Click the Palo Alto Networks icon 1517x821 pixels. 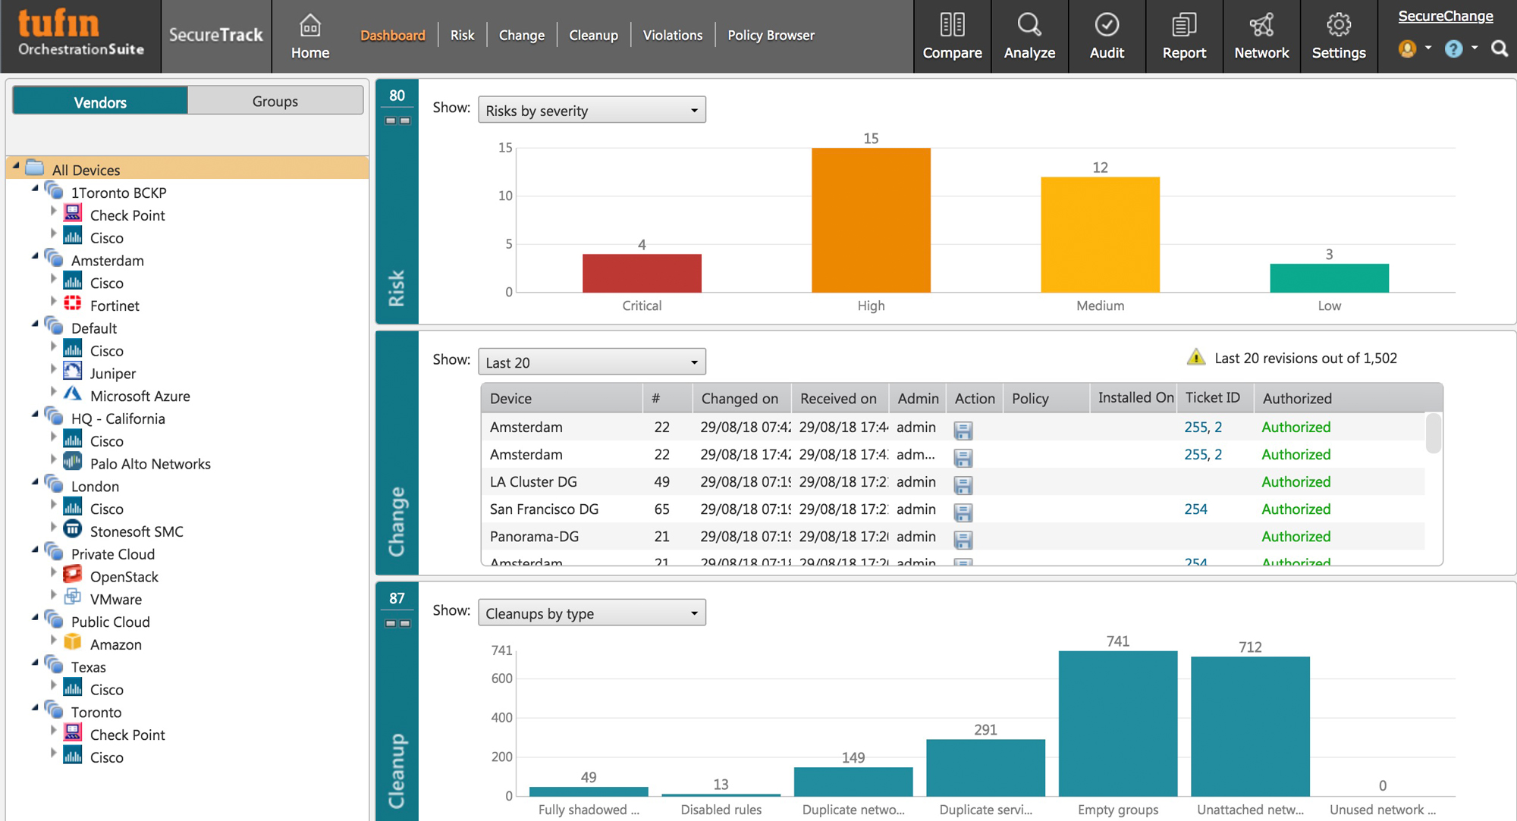point(73,462)
